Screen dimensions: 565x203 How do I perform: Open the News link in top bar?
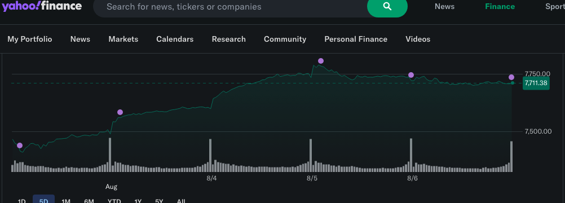[444, 7]
